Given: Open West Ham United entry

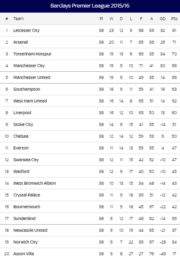Looking at the screenshot, I should pos(30,101).
